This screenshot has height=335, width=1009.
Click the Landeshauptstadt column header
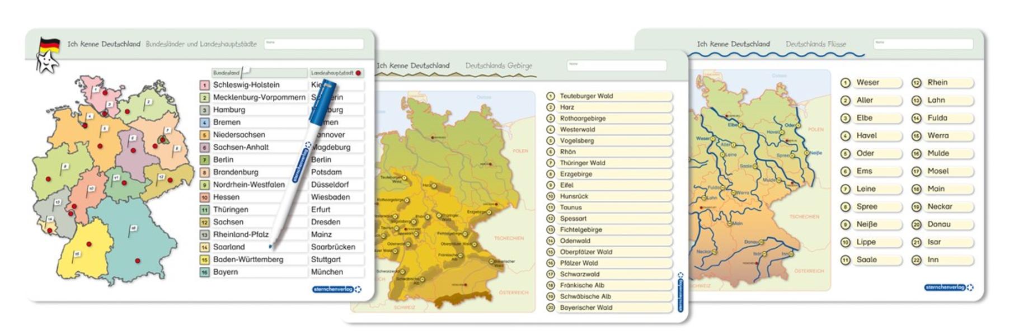(x=332, y=73)
